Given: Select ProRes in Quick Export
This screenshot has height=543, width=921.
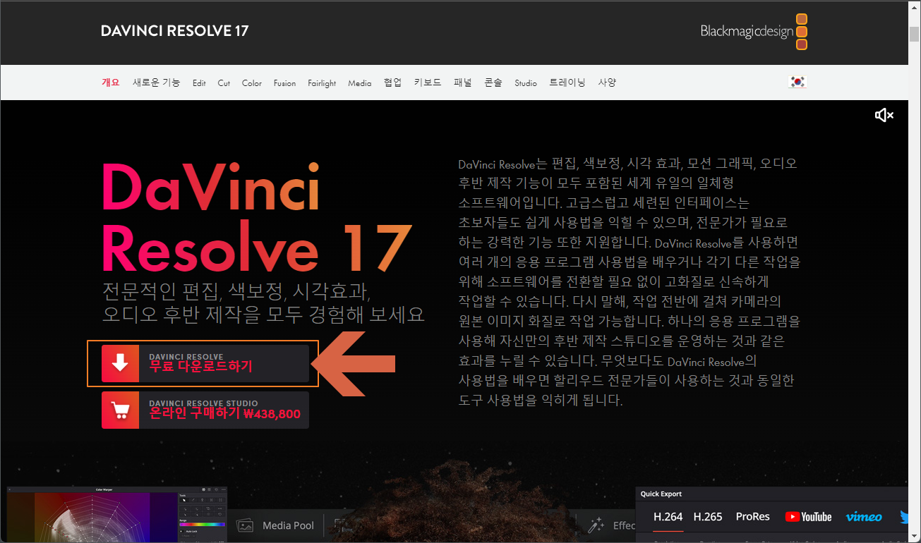Looking at the screenshot, I should tap(752, 517).
